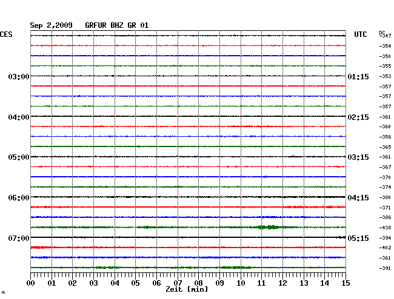Click the "01:15" UTC time label

(x=358, y=76)
